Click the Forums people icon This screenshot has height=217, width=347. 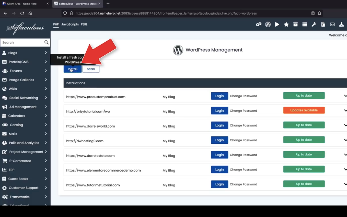pos(5,71)
